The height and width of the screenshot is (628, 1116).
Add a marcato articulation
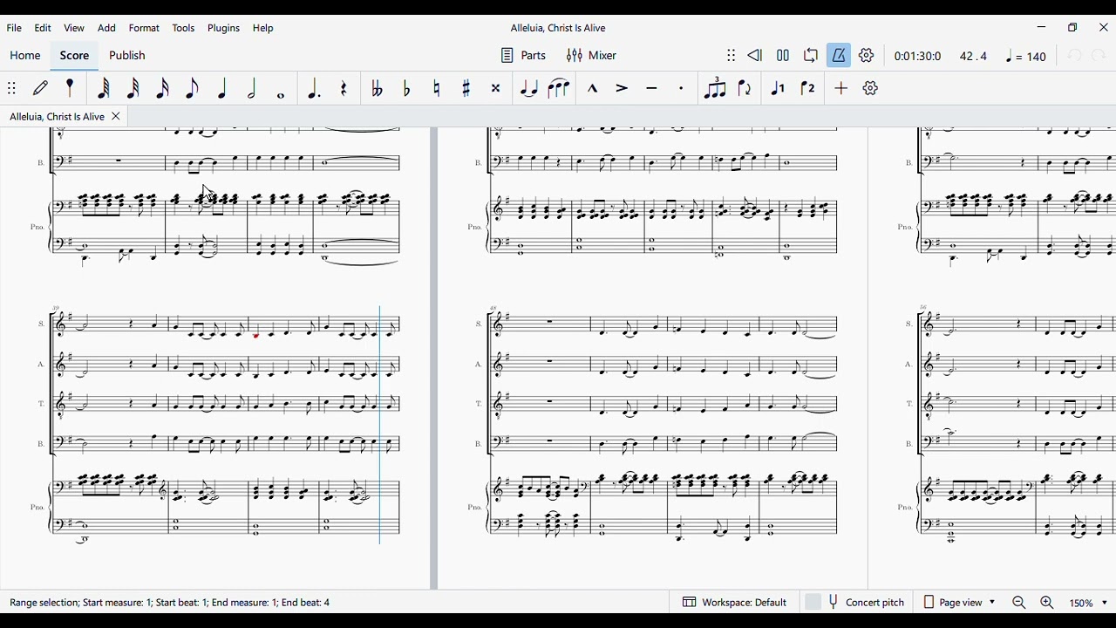pyautogui.click(x=593, y=88)
